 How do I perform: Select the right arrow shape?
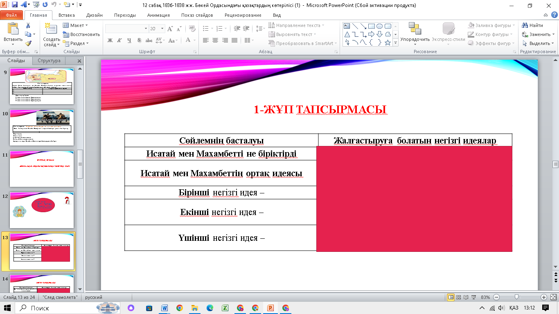click(x=372, y=34)
